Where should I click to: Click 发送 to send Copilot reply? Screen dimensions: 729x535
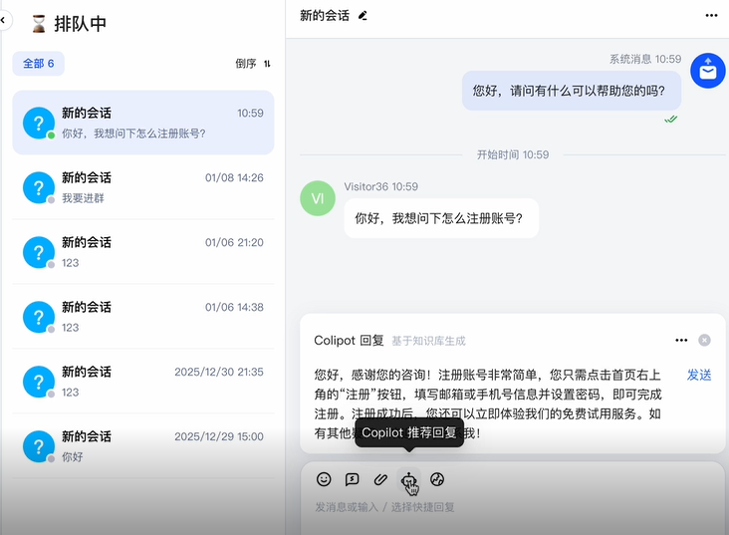pos(699,375)
